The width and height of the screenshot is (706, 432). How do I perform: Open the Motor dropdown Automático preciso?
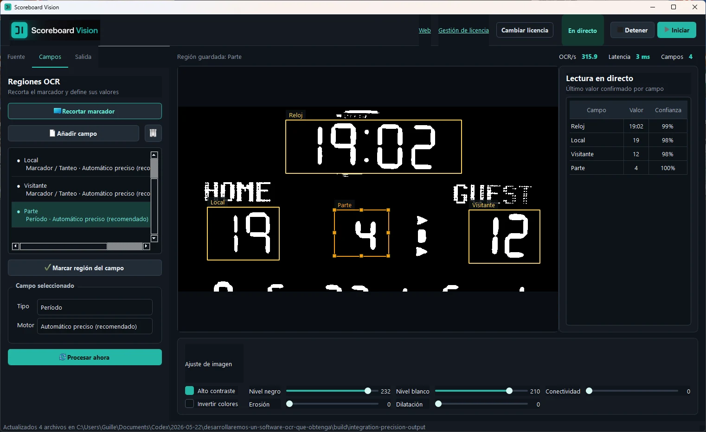[95, 326]
